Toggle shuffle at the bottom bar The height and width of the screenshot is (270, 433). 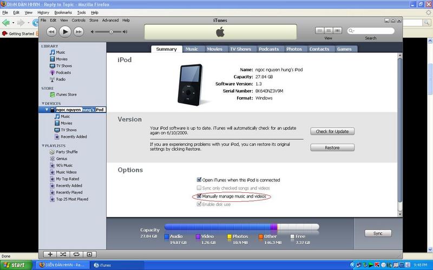(x=63, y=254)
